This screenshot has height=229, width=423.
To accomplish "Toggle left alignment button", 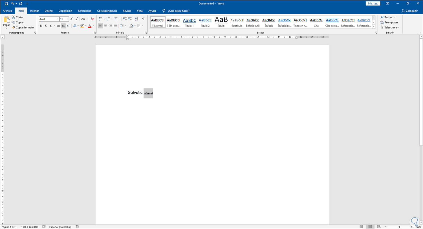I will [x=101, y=26].
